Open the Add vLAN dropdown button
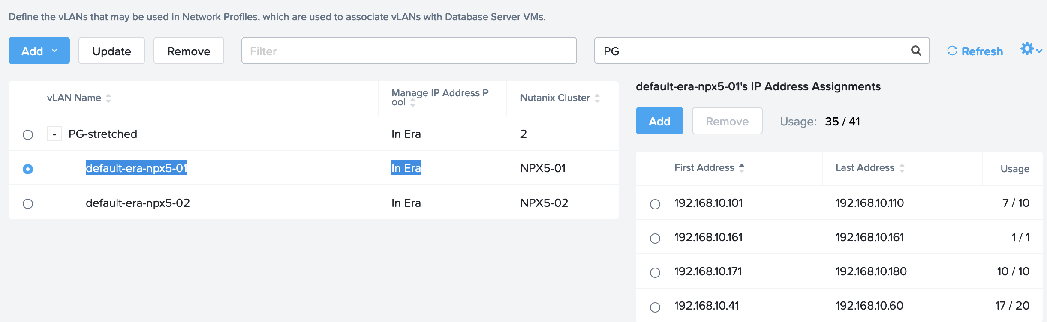1047x322 pixels. point(39,51)
